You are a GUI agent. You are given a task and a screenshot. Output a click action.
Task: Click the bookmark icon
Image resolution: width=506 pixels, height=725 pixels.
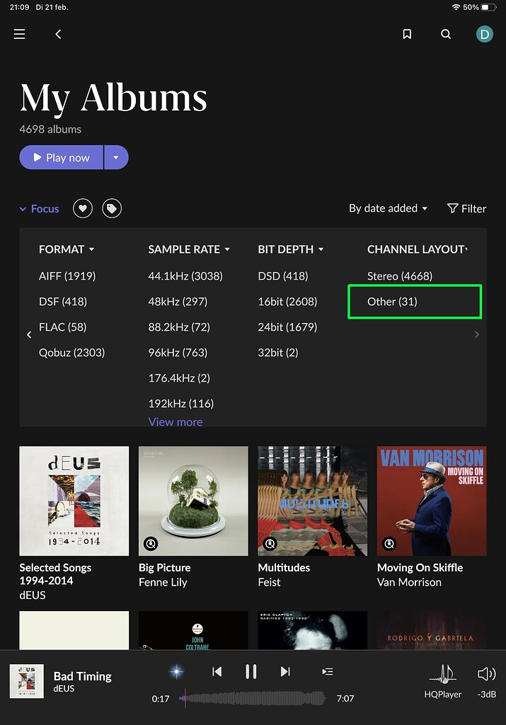pos(407,33)
